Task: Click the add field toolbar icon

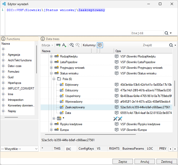Action: (x=58, y=45)
